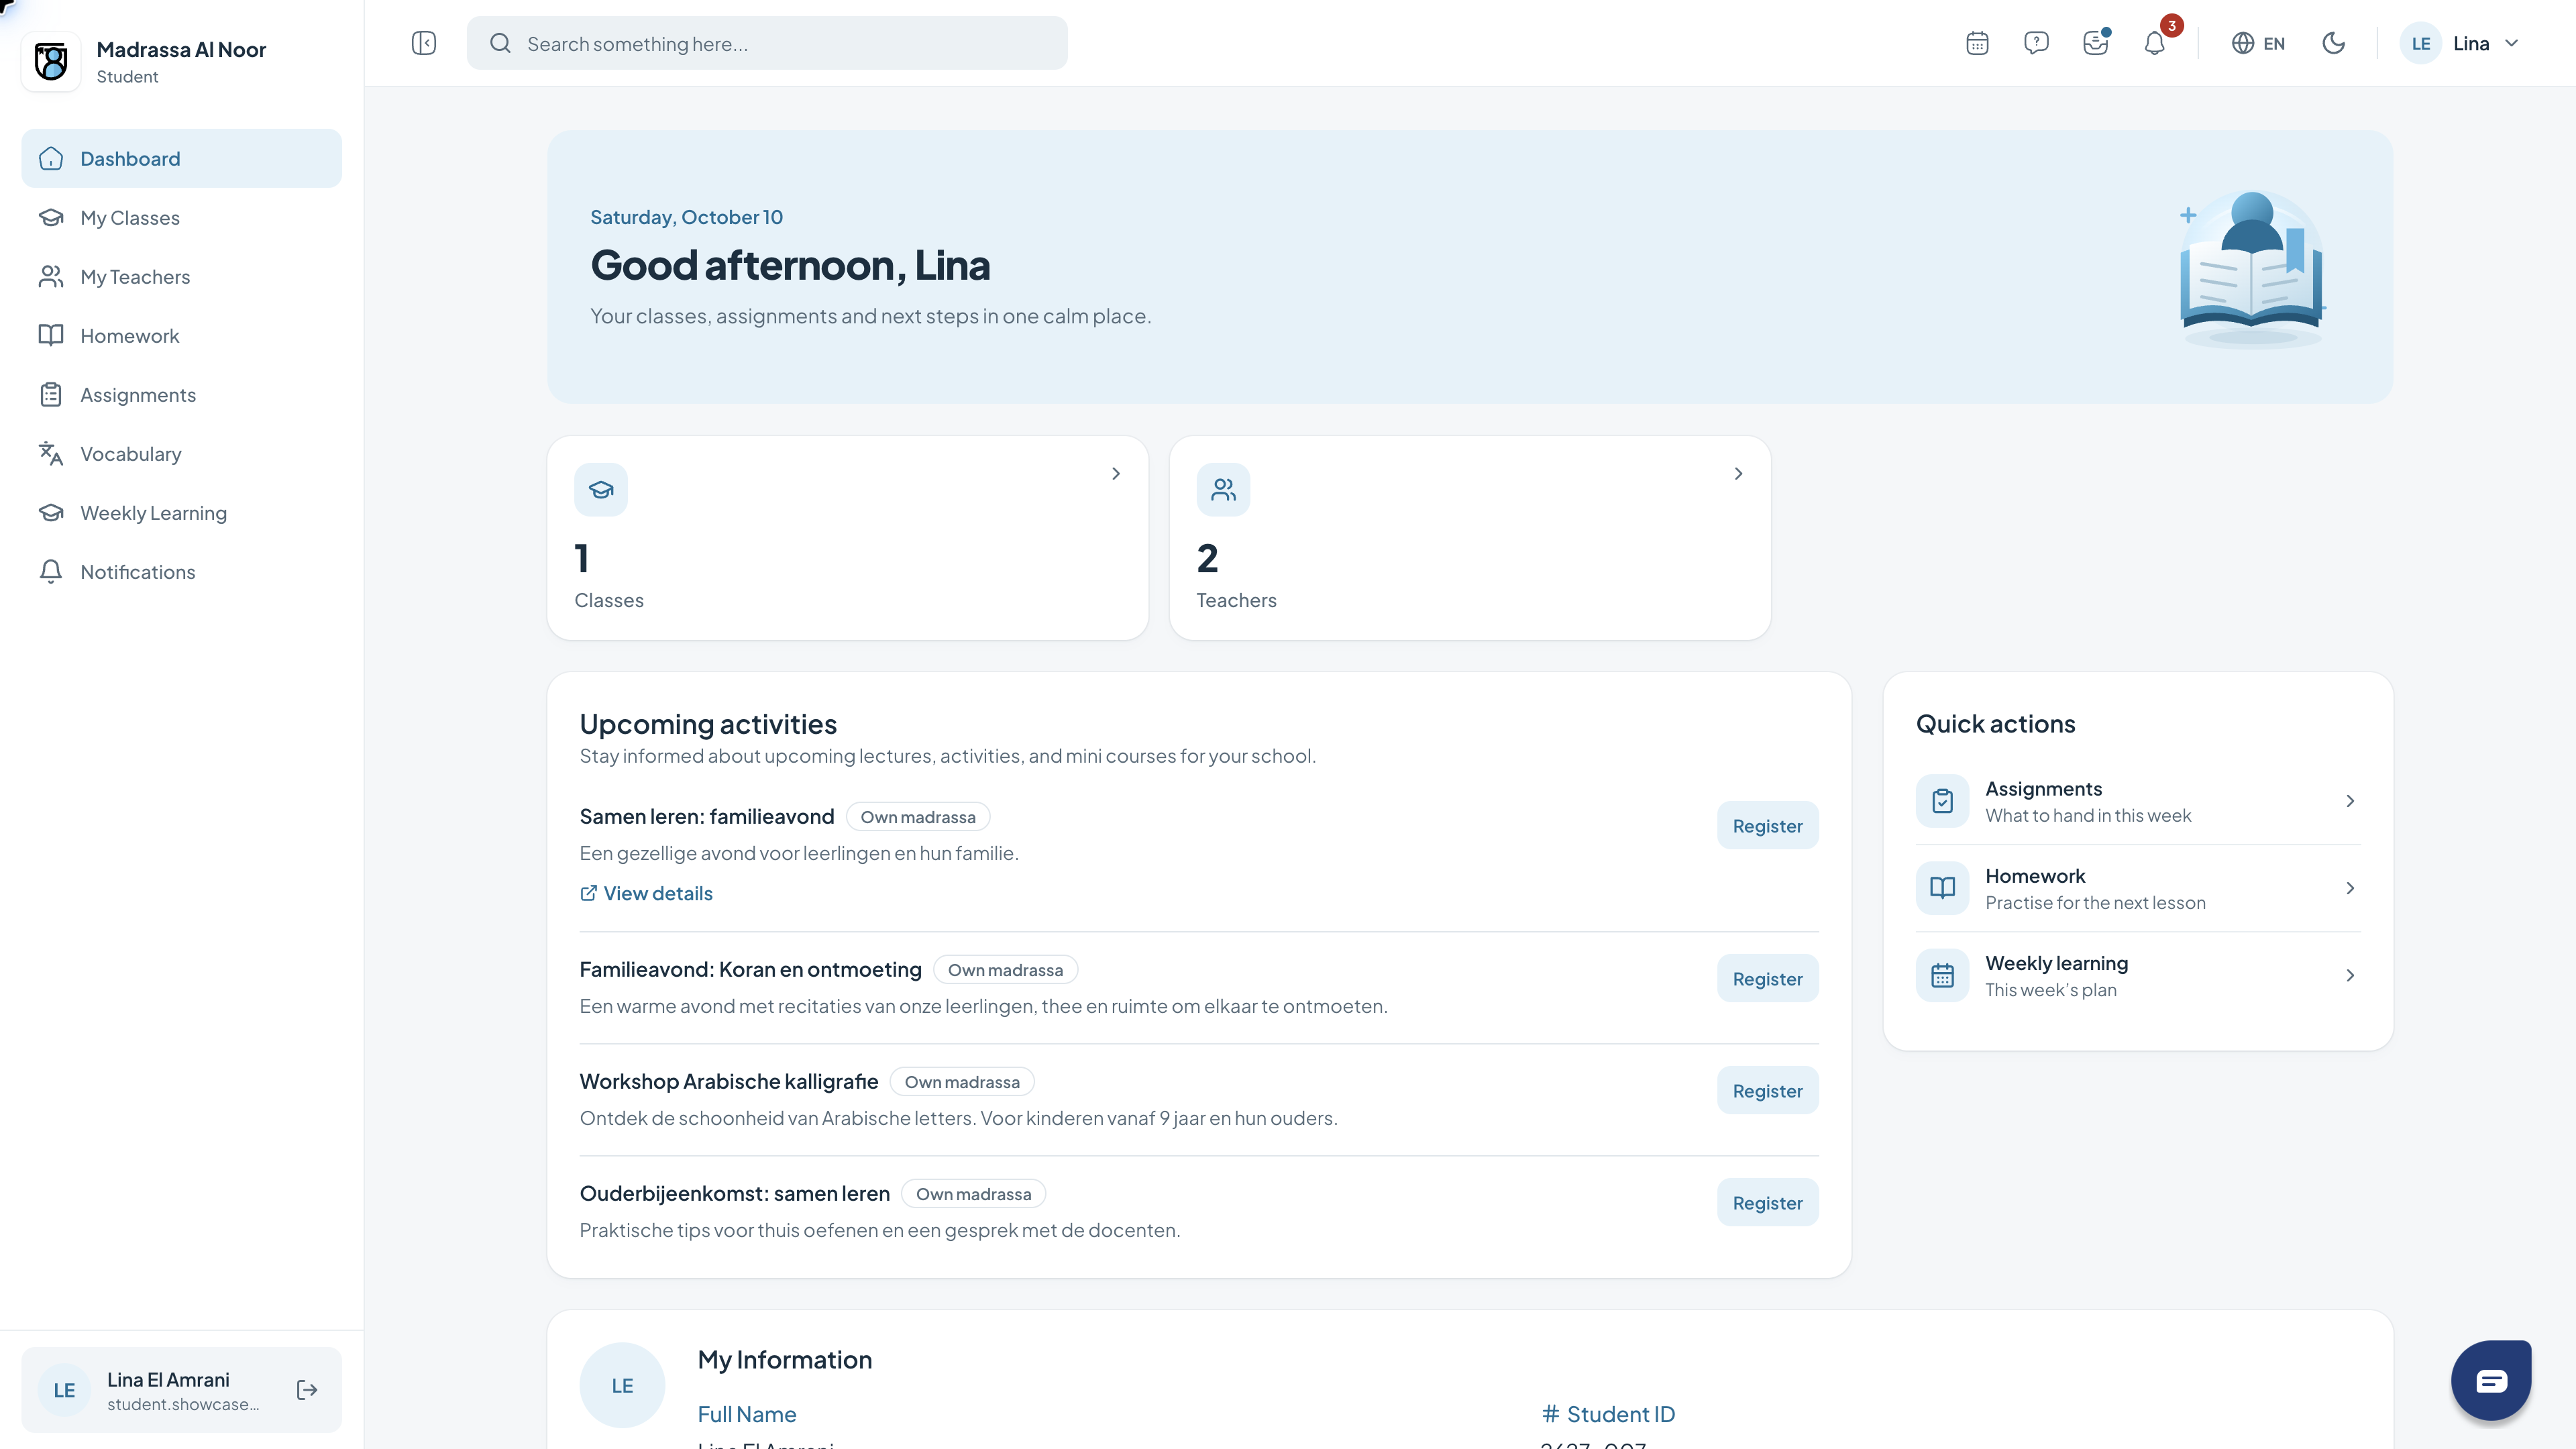Open the Classes card chevron
The height and width of the screenshot is (1449, 2576).
click(x=1116, y=473)
